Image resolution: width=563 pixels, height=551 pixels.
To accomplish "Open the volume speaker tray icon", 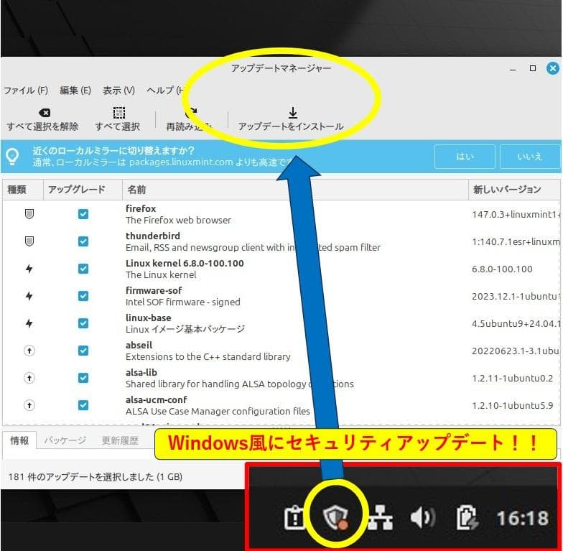I will pos(423,518).
